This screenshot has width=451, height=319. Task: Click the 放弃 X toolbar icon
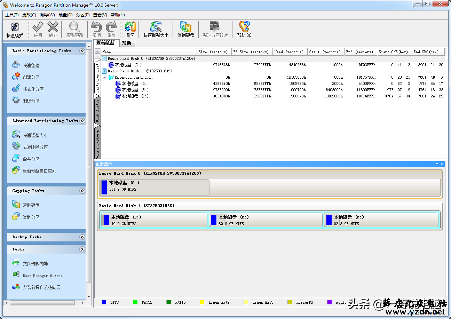pos(53,27)
